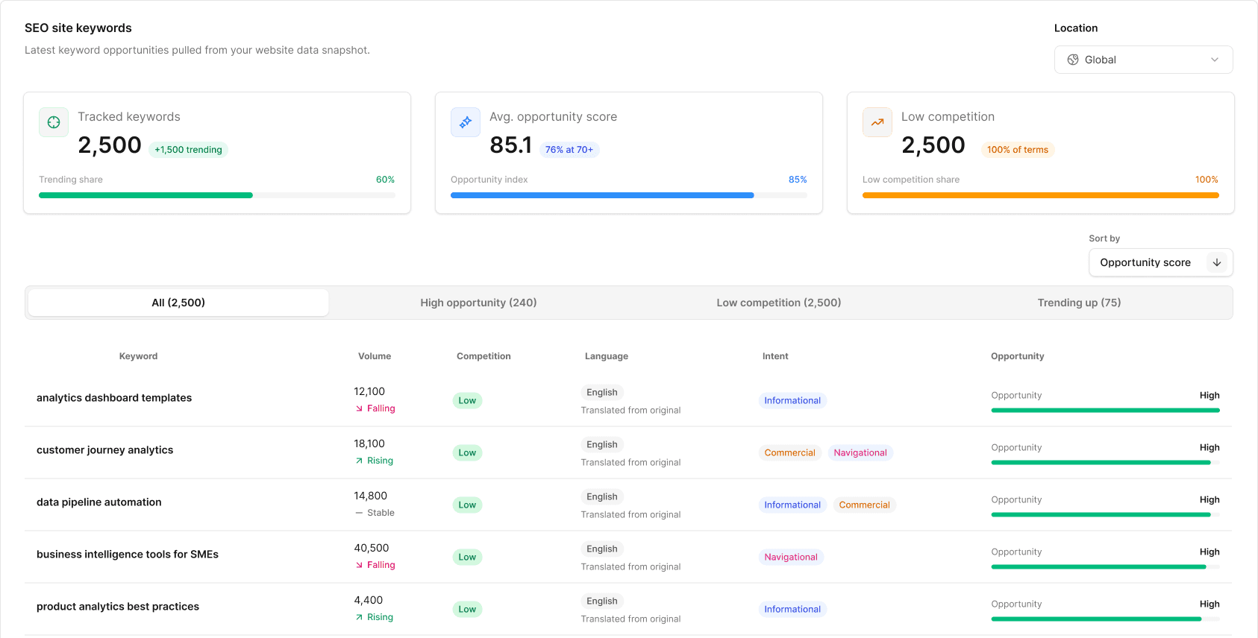Click the Navigational tag for business intelligence tools
The width and height of the screenshot is (1258, 638).
pos(791,557)
